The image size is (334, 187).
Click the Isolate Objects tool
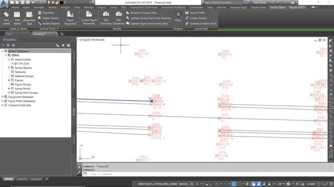coord(49,23)
